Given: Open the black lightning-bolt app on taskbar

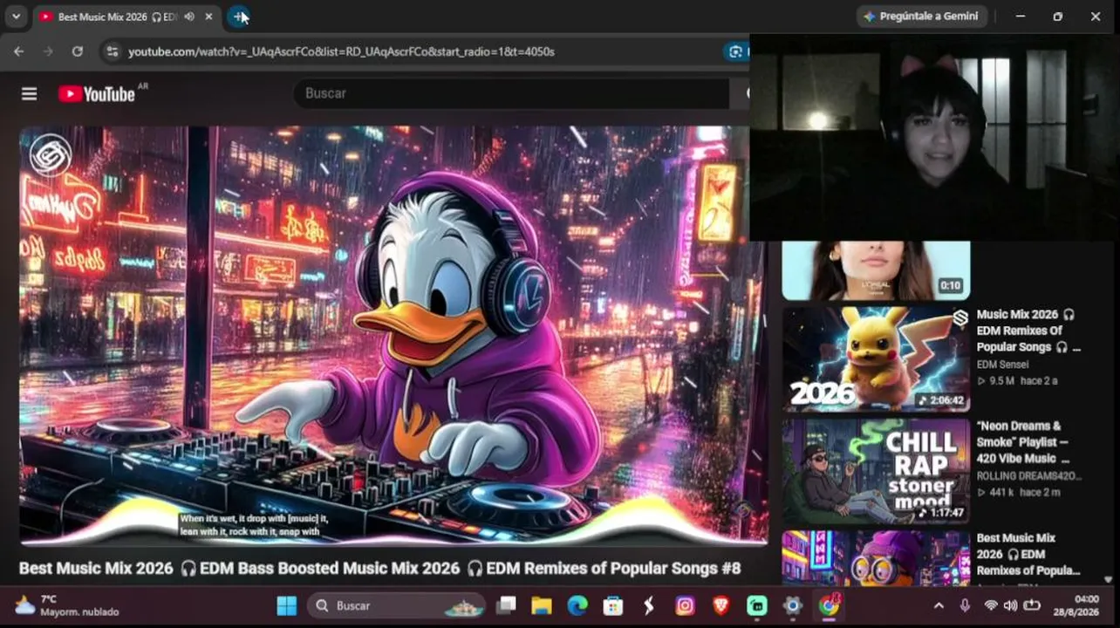Looking at the screenshot, I should [x=649, y=605].
